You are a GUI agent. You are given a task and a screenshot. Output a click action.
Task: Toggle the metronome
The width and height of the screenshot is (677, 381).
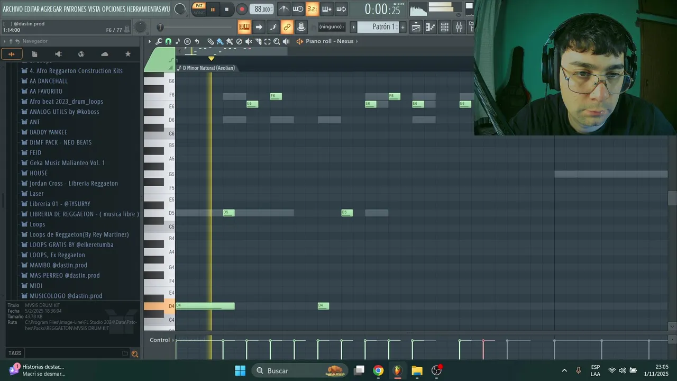[x=284, y=9]
